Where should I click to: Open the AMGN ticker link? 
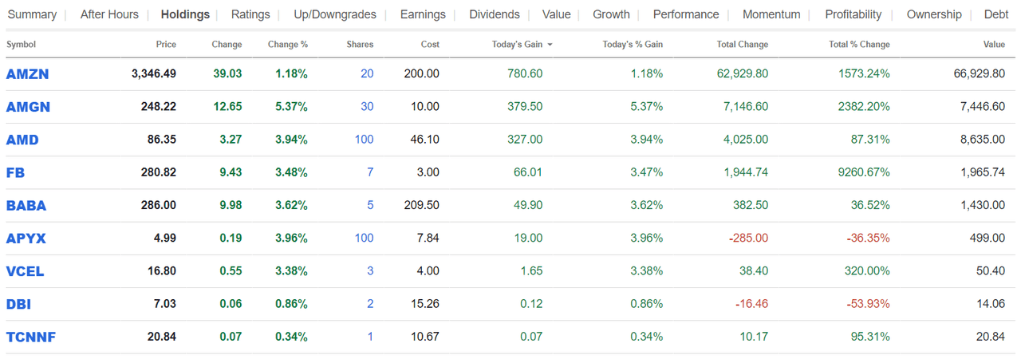coord(28,107)
